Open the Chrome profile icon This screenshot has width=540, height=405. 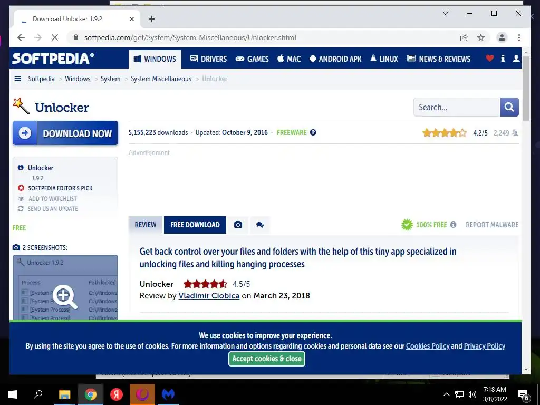point(502,37)
